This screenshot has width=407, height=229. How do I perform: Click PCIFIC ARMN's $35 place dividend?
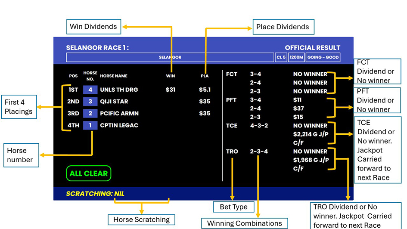[x=205, y=113]
